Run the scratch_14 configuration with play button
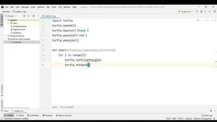 point(197,12)
